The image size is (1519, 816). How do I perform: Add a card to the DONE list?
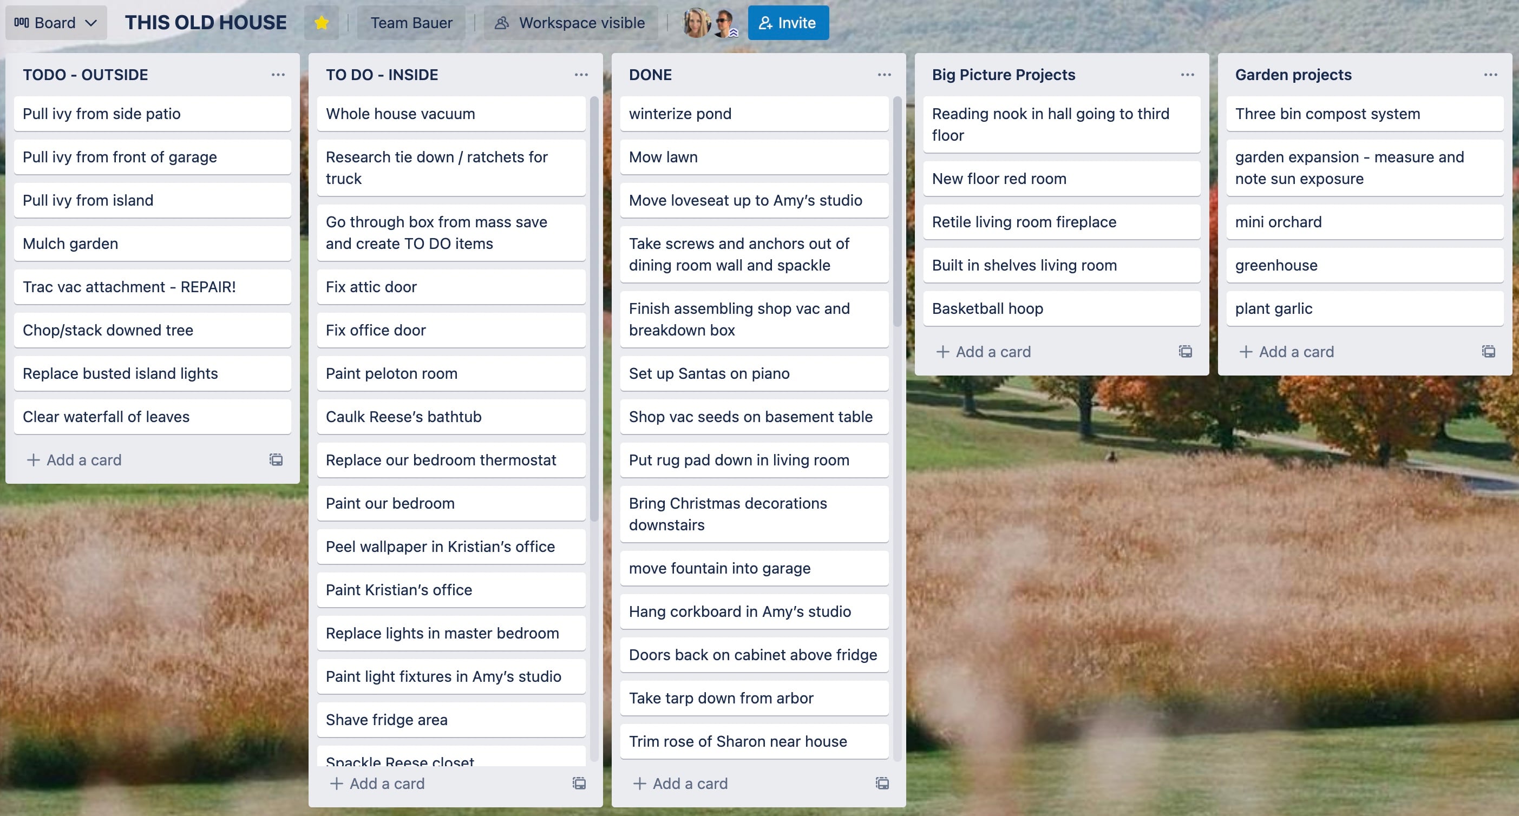(680, 784)
